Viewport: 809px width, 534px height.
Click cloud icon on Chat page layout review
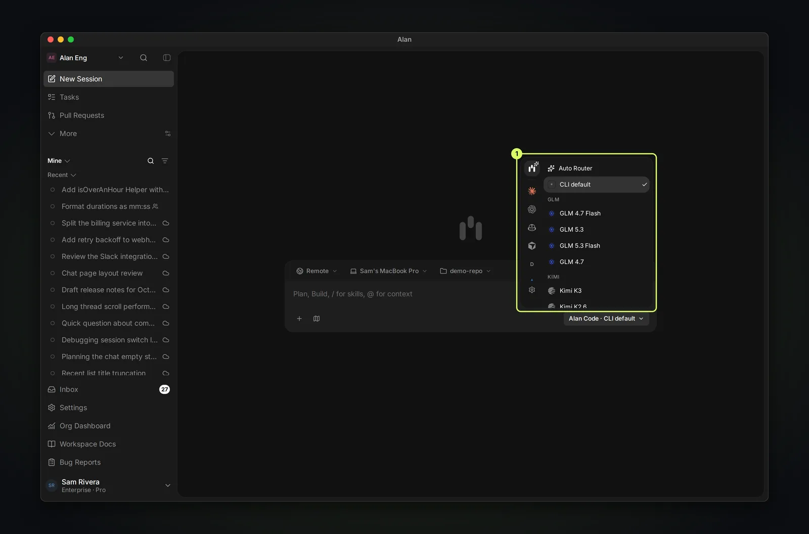166,273
